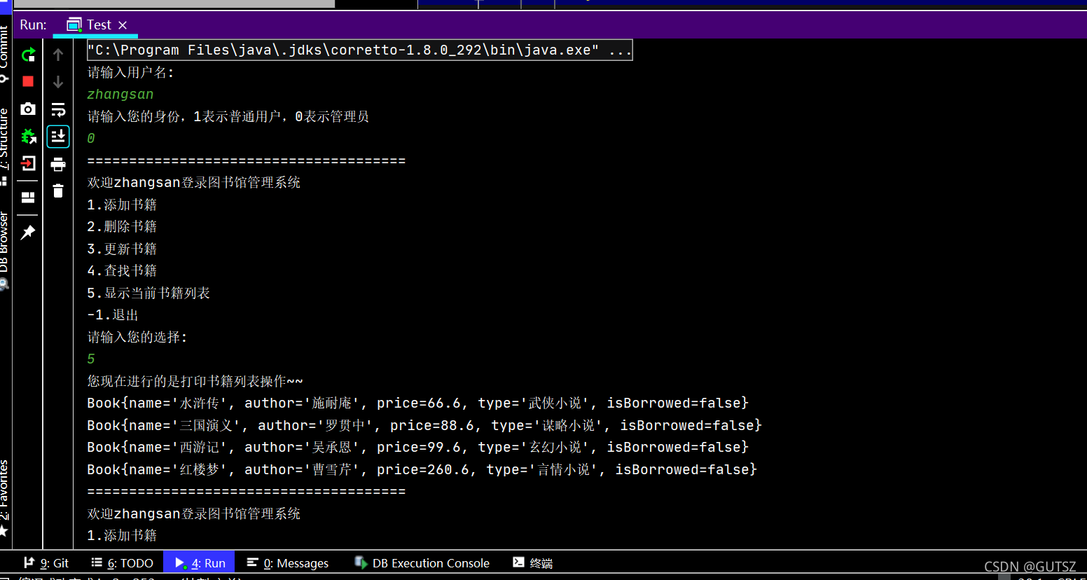
Task: Open the 终端 terminal tab
Action: (533, 563)
